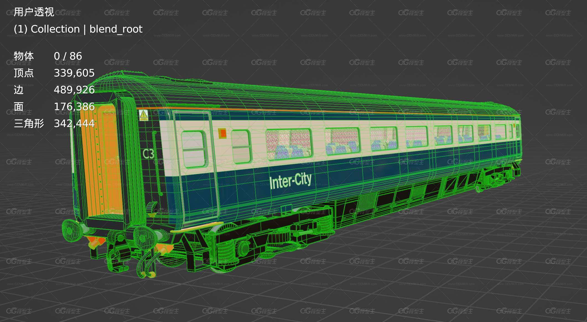Click the '三角形' statistics label
The width and height of the screenshot is (587, 322).
[x=29, y=123]
